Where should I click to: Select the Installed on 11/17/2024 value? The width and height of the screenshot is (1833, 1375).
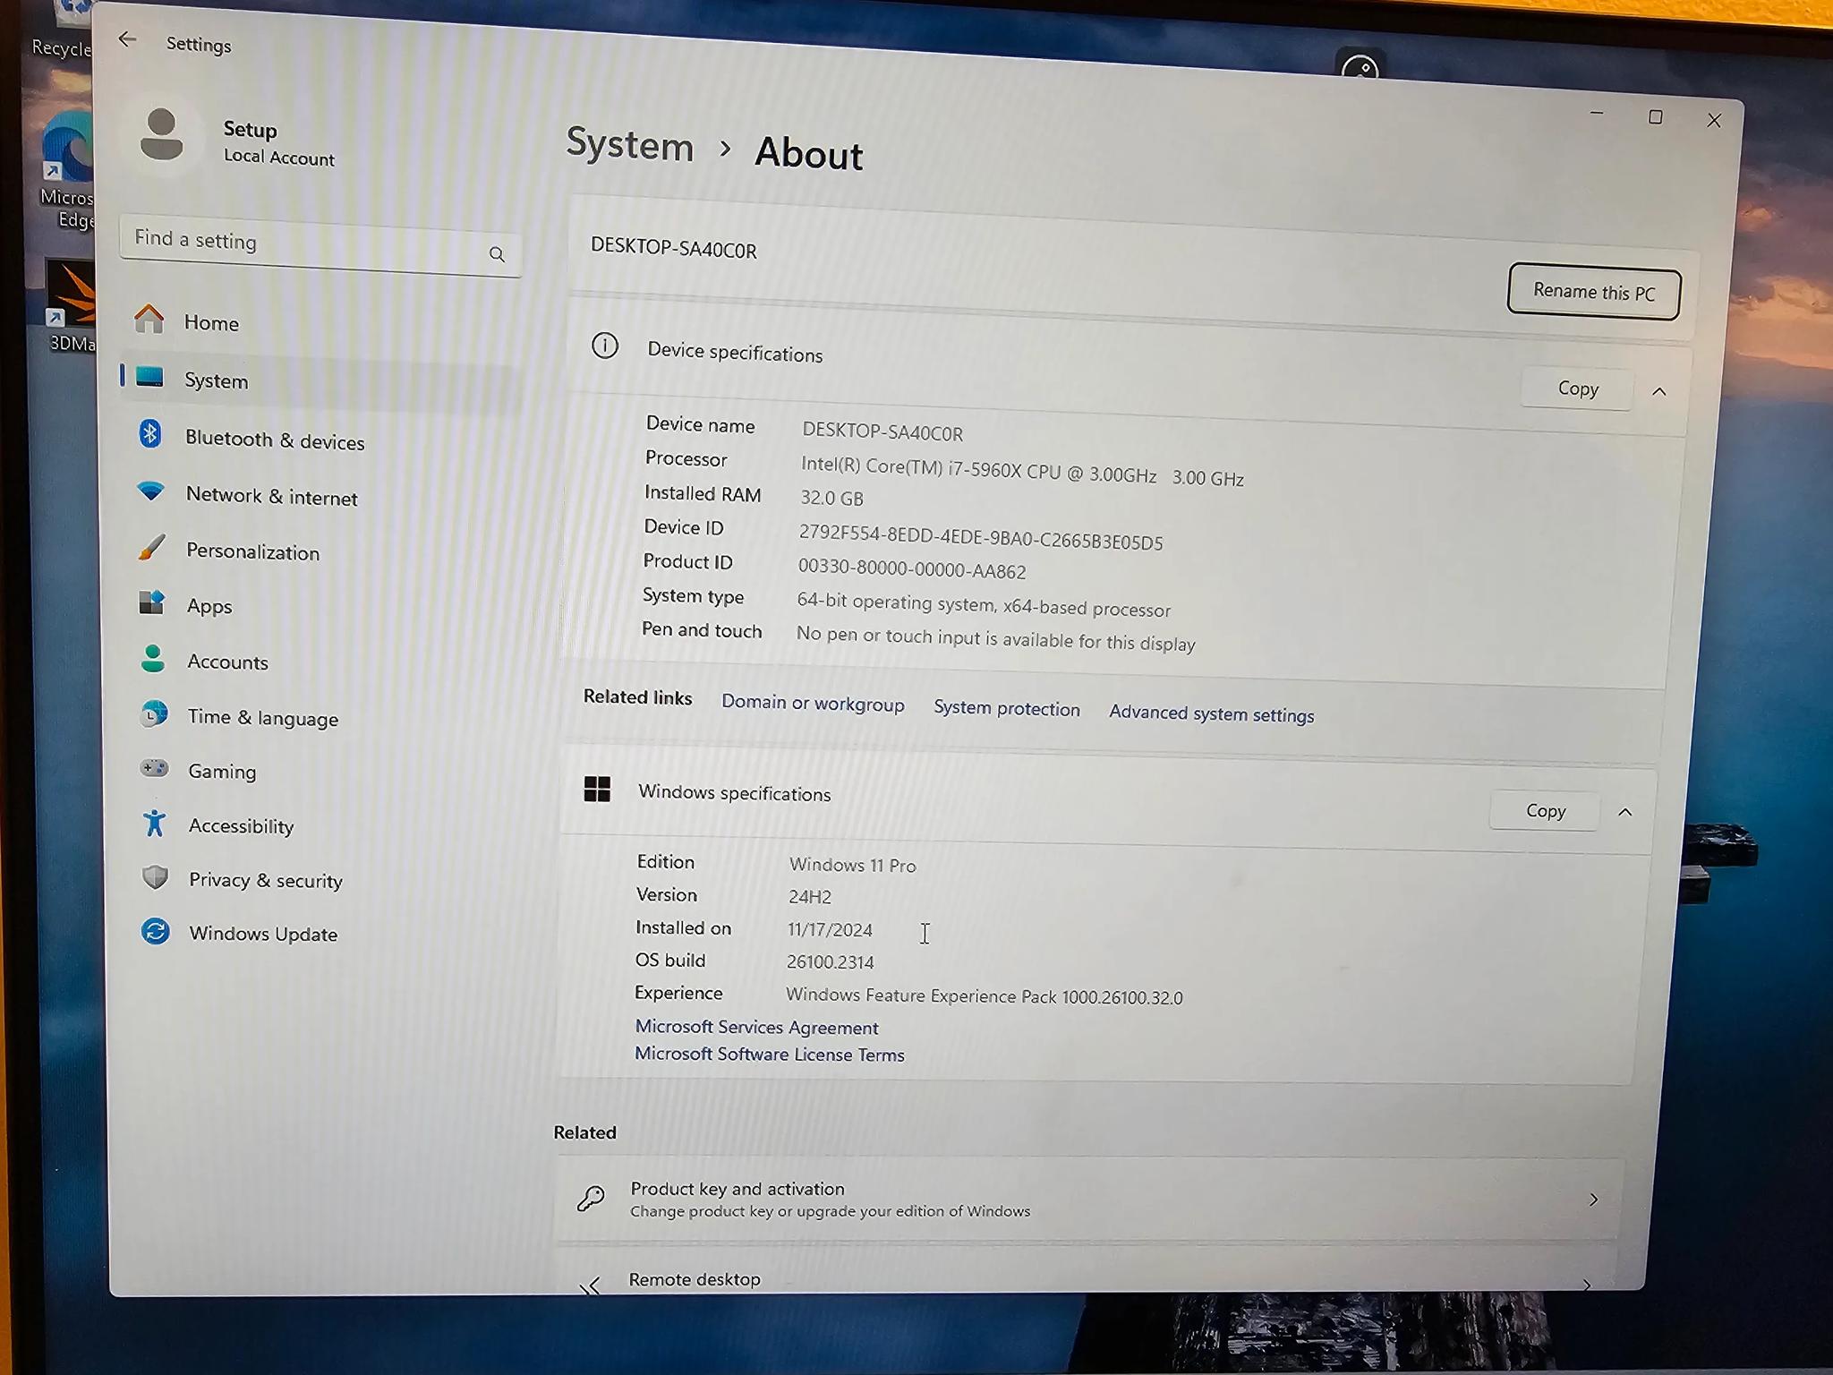pos(830,929)
